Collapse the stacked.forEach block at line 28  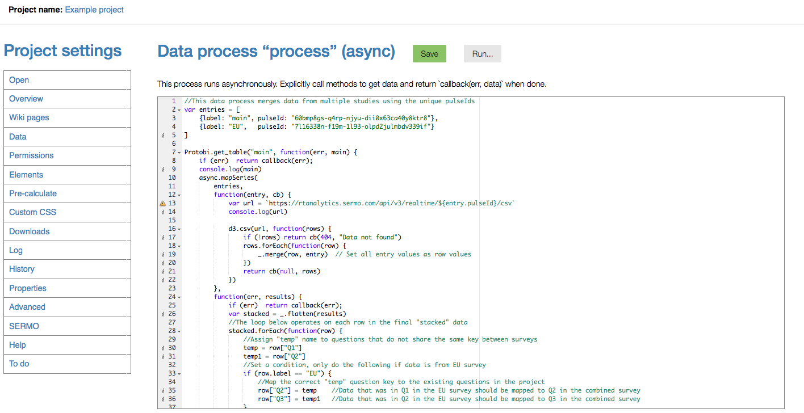(x=179, y=331)
